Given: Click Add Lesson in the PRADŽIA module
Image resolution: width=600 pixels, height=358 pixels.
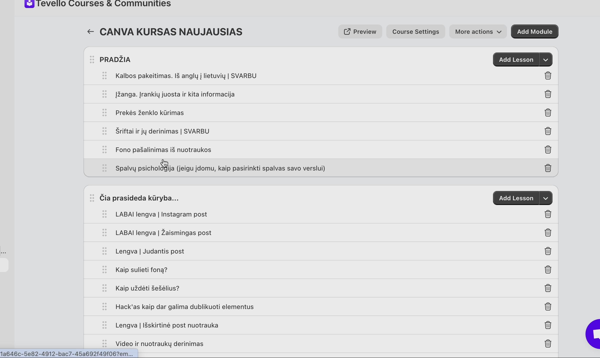Looking at the screenshot, I should [x=516, y=59].
